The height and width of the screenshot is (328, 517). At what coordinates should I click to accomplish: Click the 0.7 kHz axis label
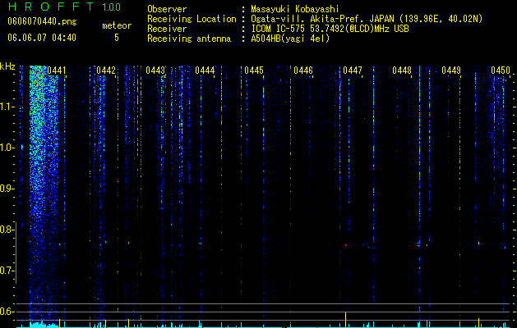tap(7, 271)
